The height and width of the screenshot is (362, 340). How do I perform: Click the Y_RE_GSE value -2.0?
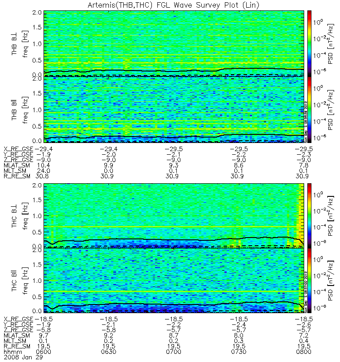tap(108, 154)
